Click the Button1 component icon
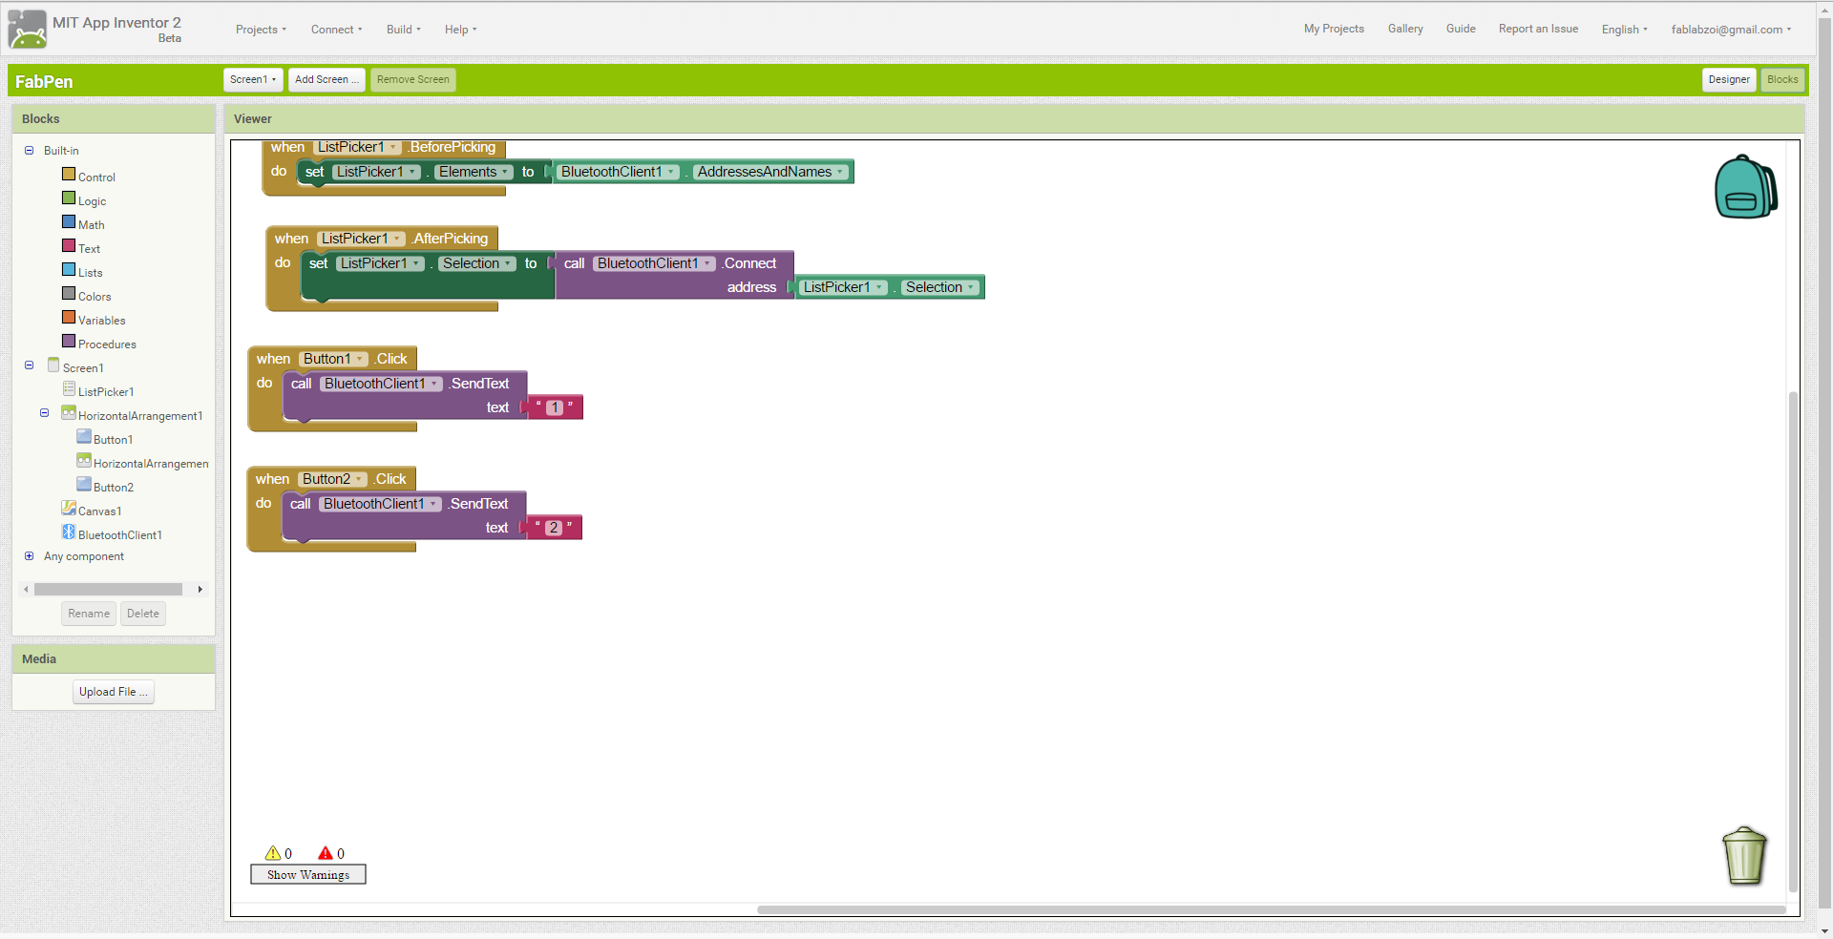This screenshot has height=939, width=1833. (x=84, y=437)
